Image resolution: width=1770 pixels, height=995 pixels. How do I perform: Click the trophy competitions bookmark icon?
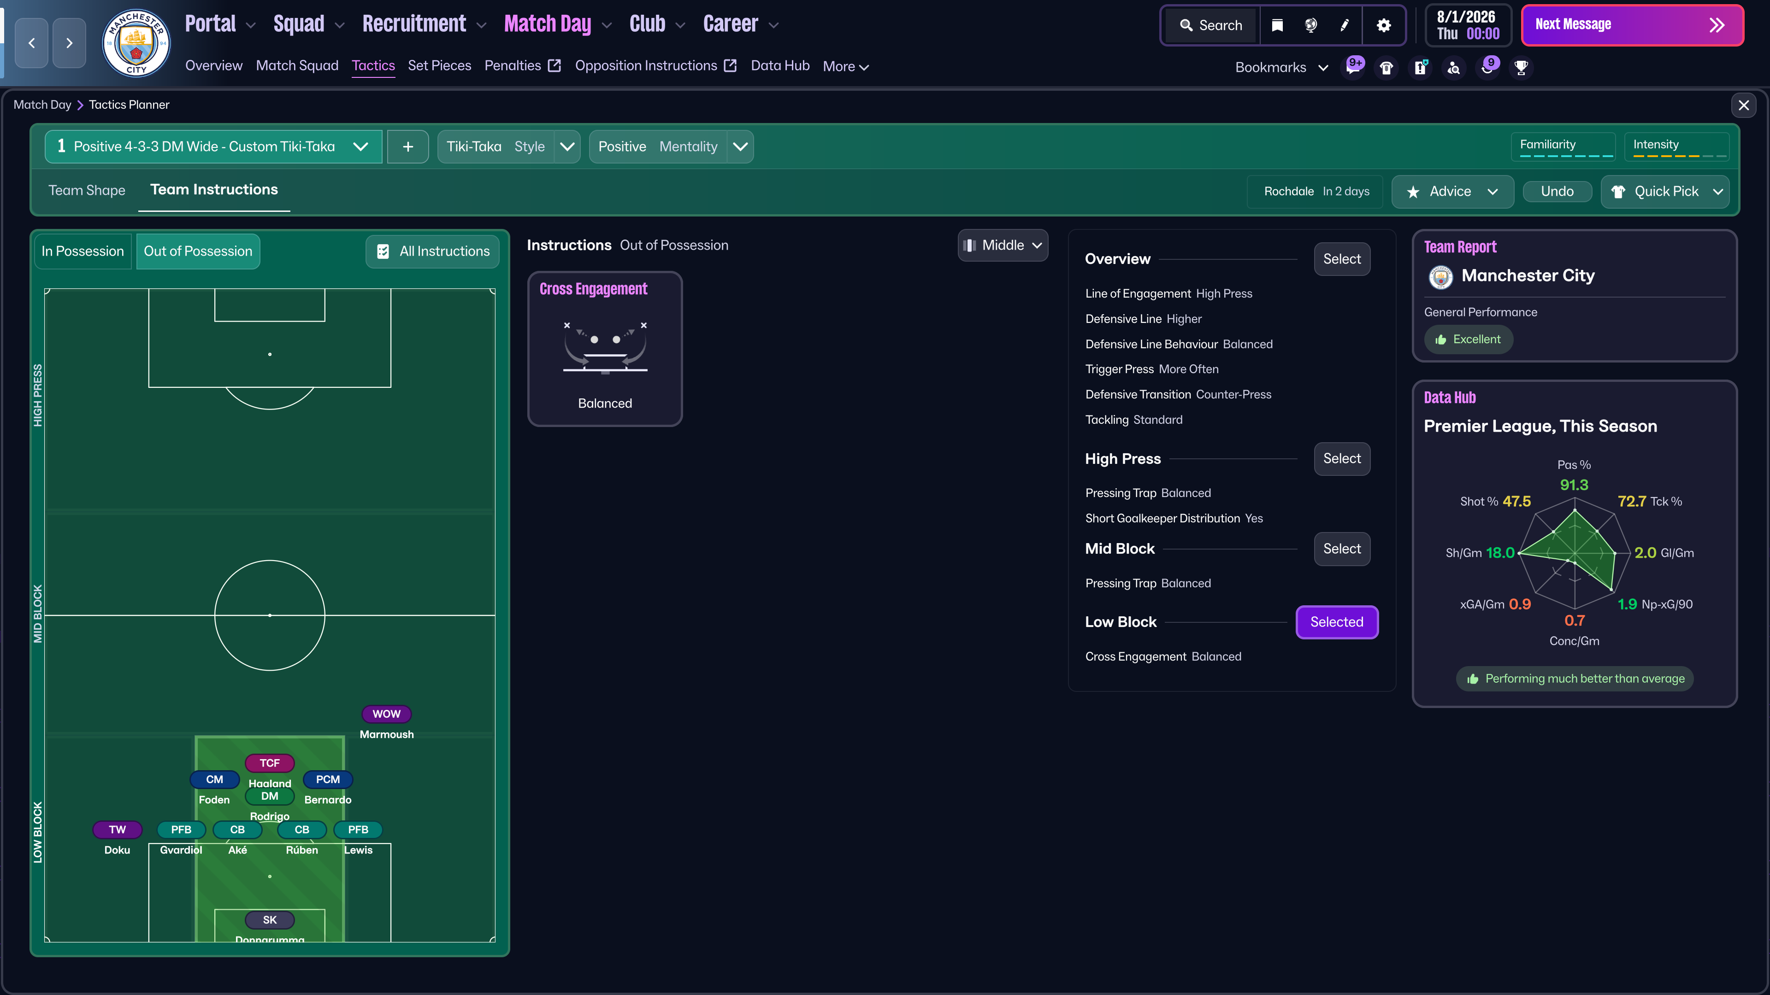click(x=1521, y=67)
